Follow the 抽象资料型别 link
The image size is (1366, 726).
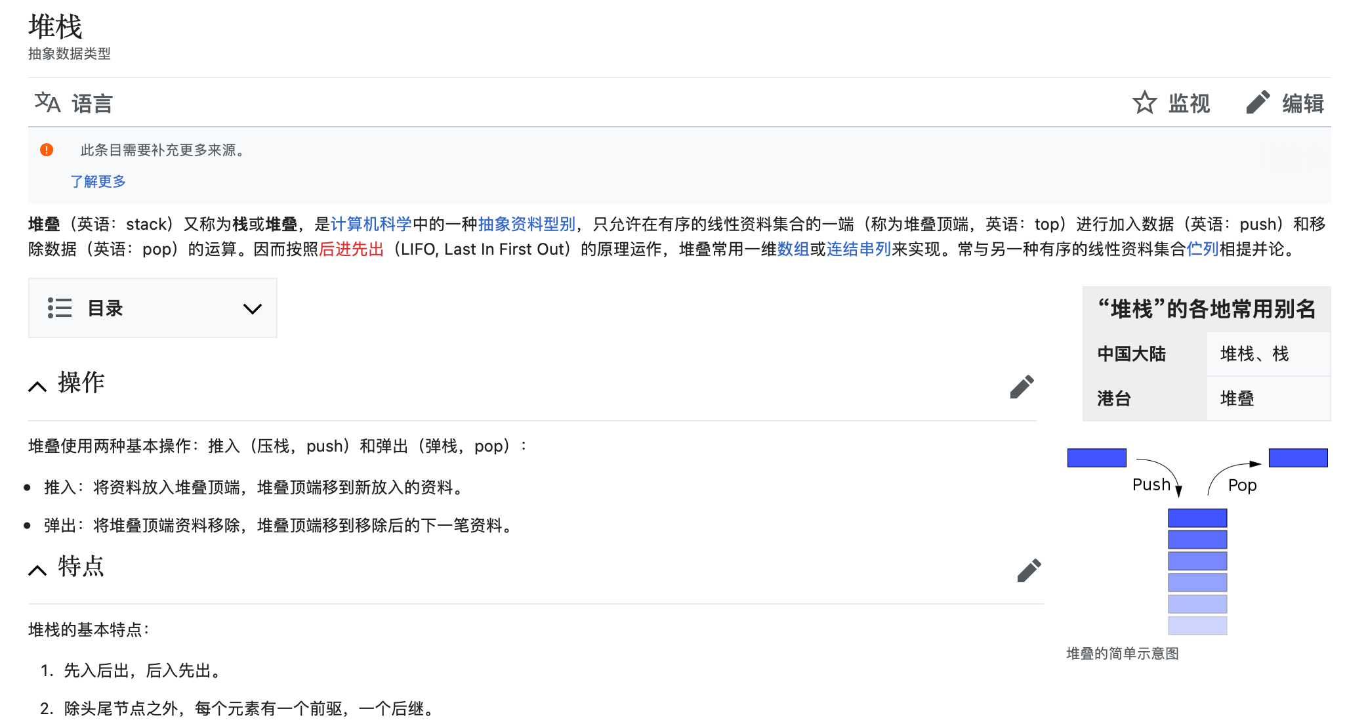pos(526,224)
